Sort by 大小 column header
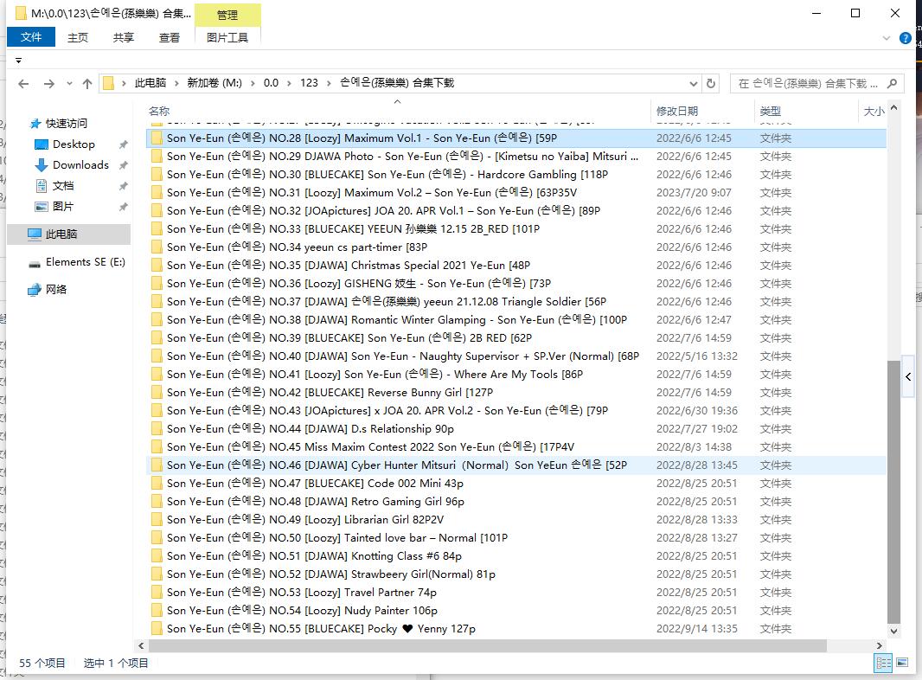Image resolution: width=922 pixels, height=680 pixels. point(874,112)
